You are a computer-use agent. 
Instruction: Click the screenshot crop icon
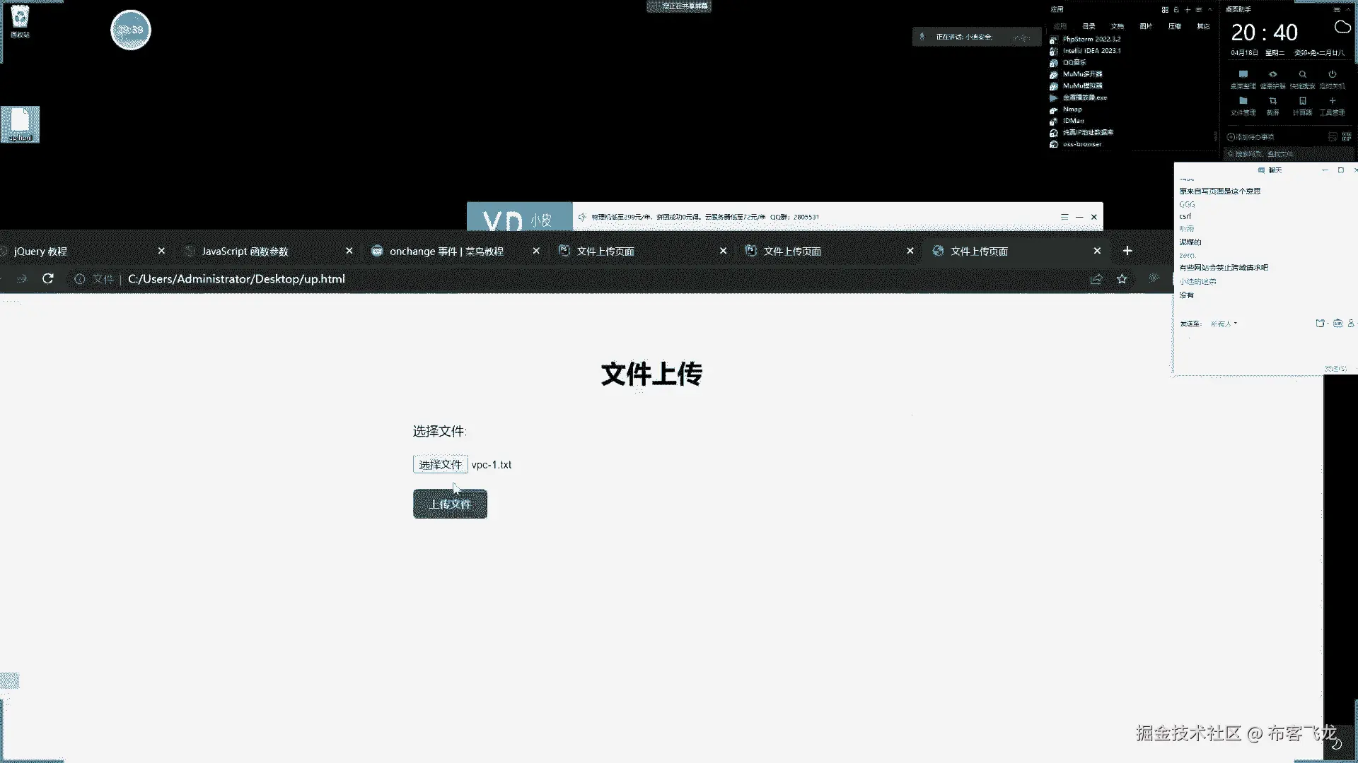(1272, 101)
